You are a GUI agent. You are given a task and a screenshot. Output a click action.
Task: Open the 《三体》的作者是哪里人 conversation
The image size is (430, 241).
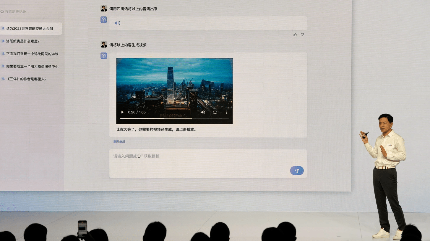pyautogui.click(x=26, y=79)
